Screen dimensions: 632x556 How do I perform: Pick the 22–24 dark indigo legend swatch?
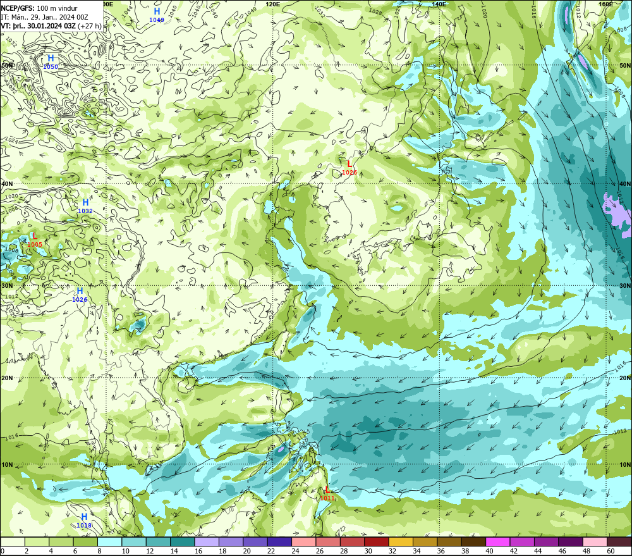point(280,541)
